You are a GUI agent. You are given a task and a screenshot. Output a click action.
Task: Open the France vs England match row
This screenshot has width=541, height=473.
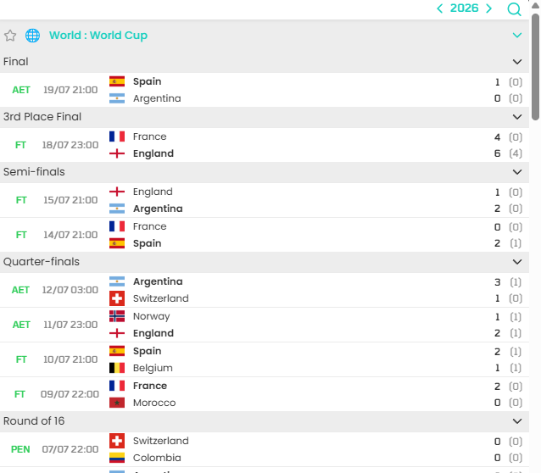[x=265, y=145]
